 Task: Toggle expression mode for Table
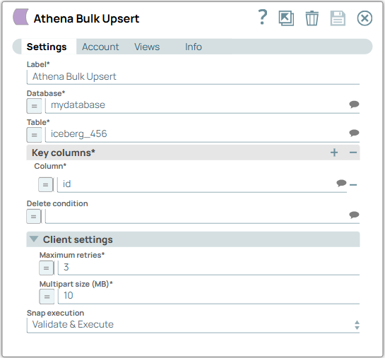click(34, 135)
